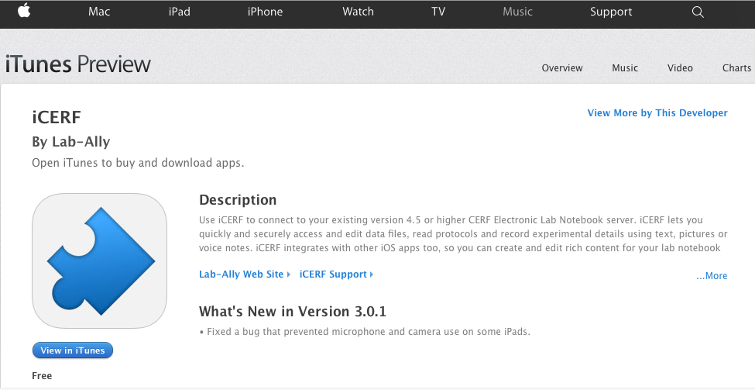The width and height of the screenshot is (755, 390).
Task: Click the iCERF puzzle piece app icon
Action: pos(100,261)
